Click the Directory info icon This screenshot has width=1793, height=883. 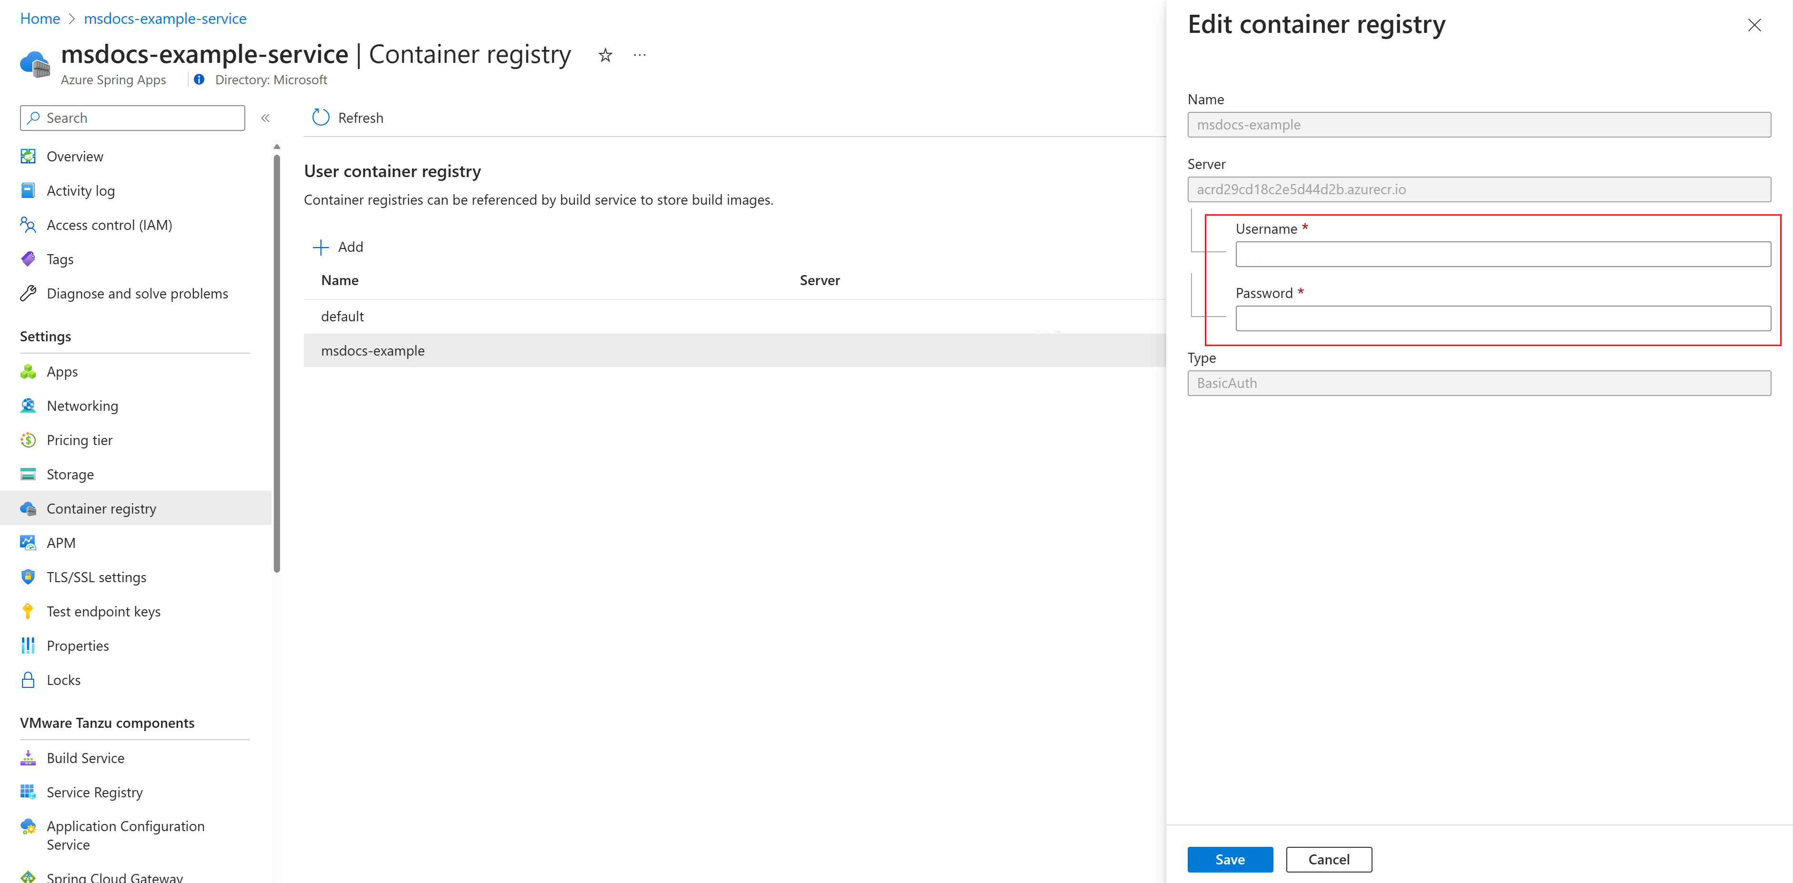(199, 79)
